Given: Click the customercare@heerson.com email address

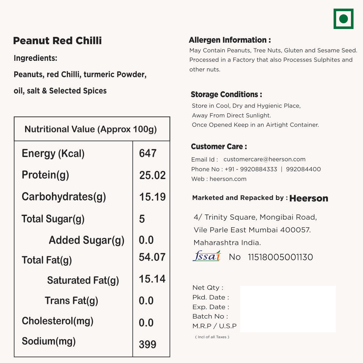Looking at the screenshot, I should point(264,159).
